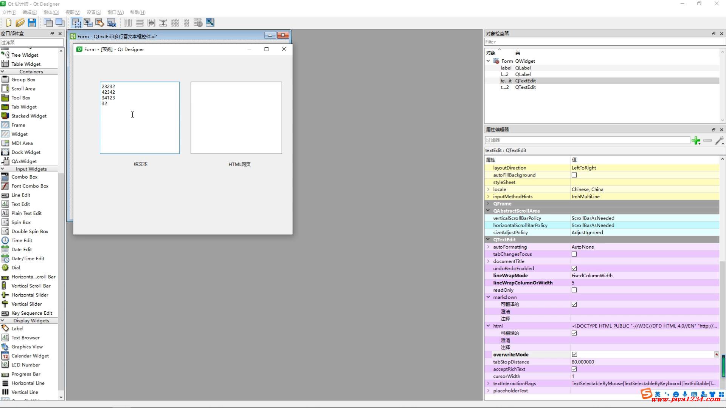Lay out widgets vertically
Viewport: 726px width, 408px height.
(140, 23)
